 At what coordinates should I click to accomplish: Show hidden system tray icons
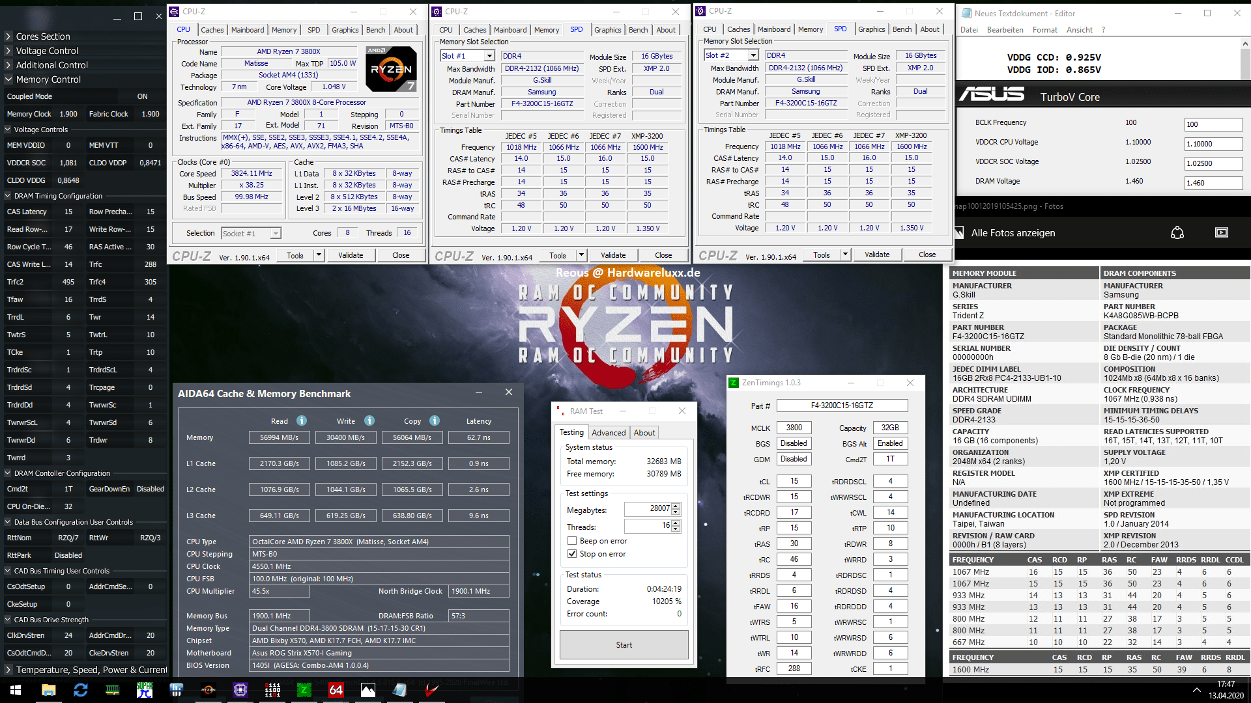click(1196, 690)
